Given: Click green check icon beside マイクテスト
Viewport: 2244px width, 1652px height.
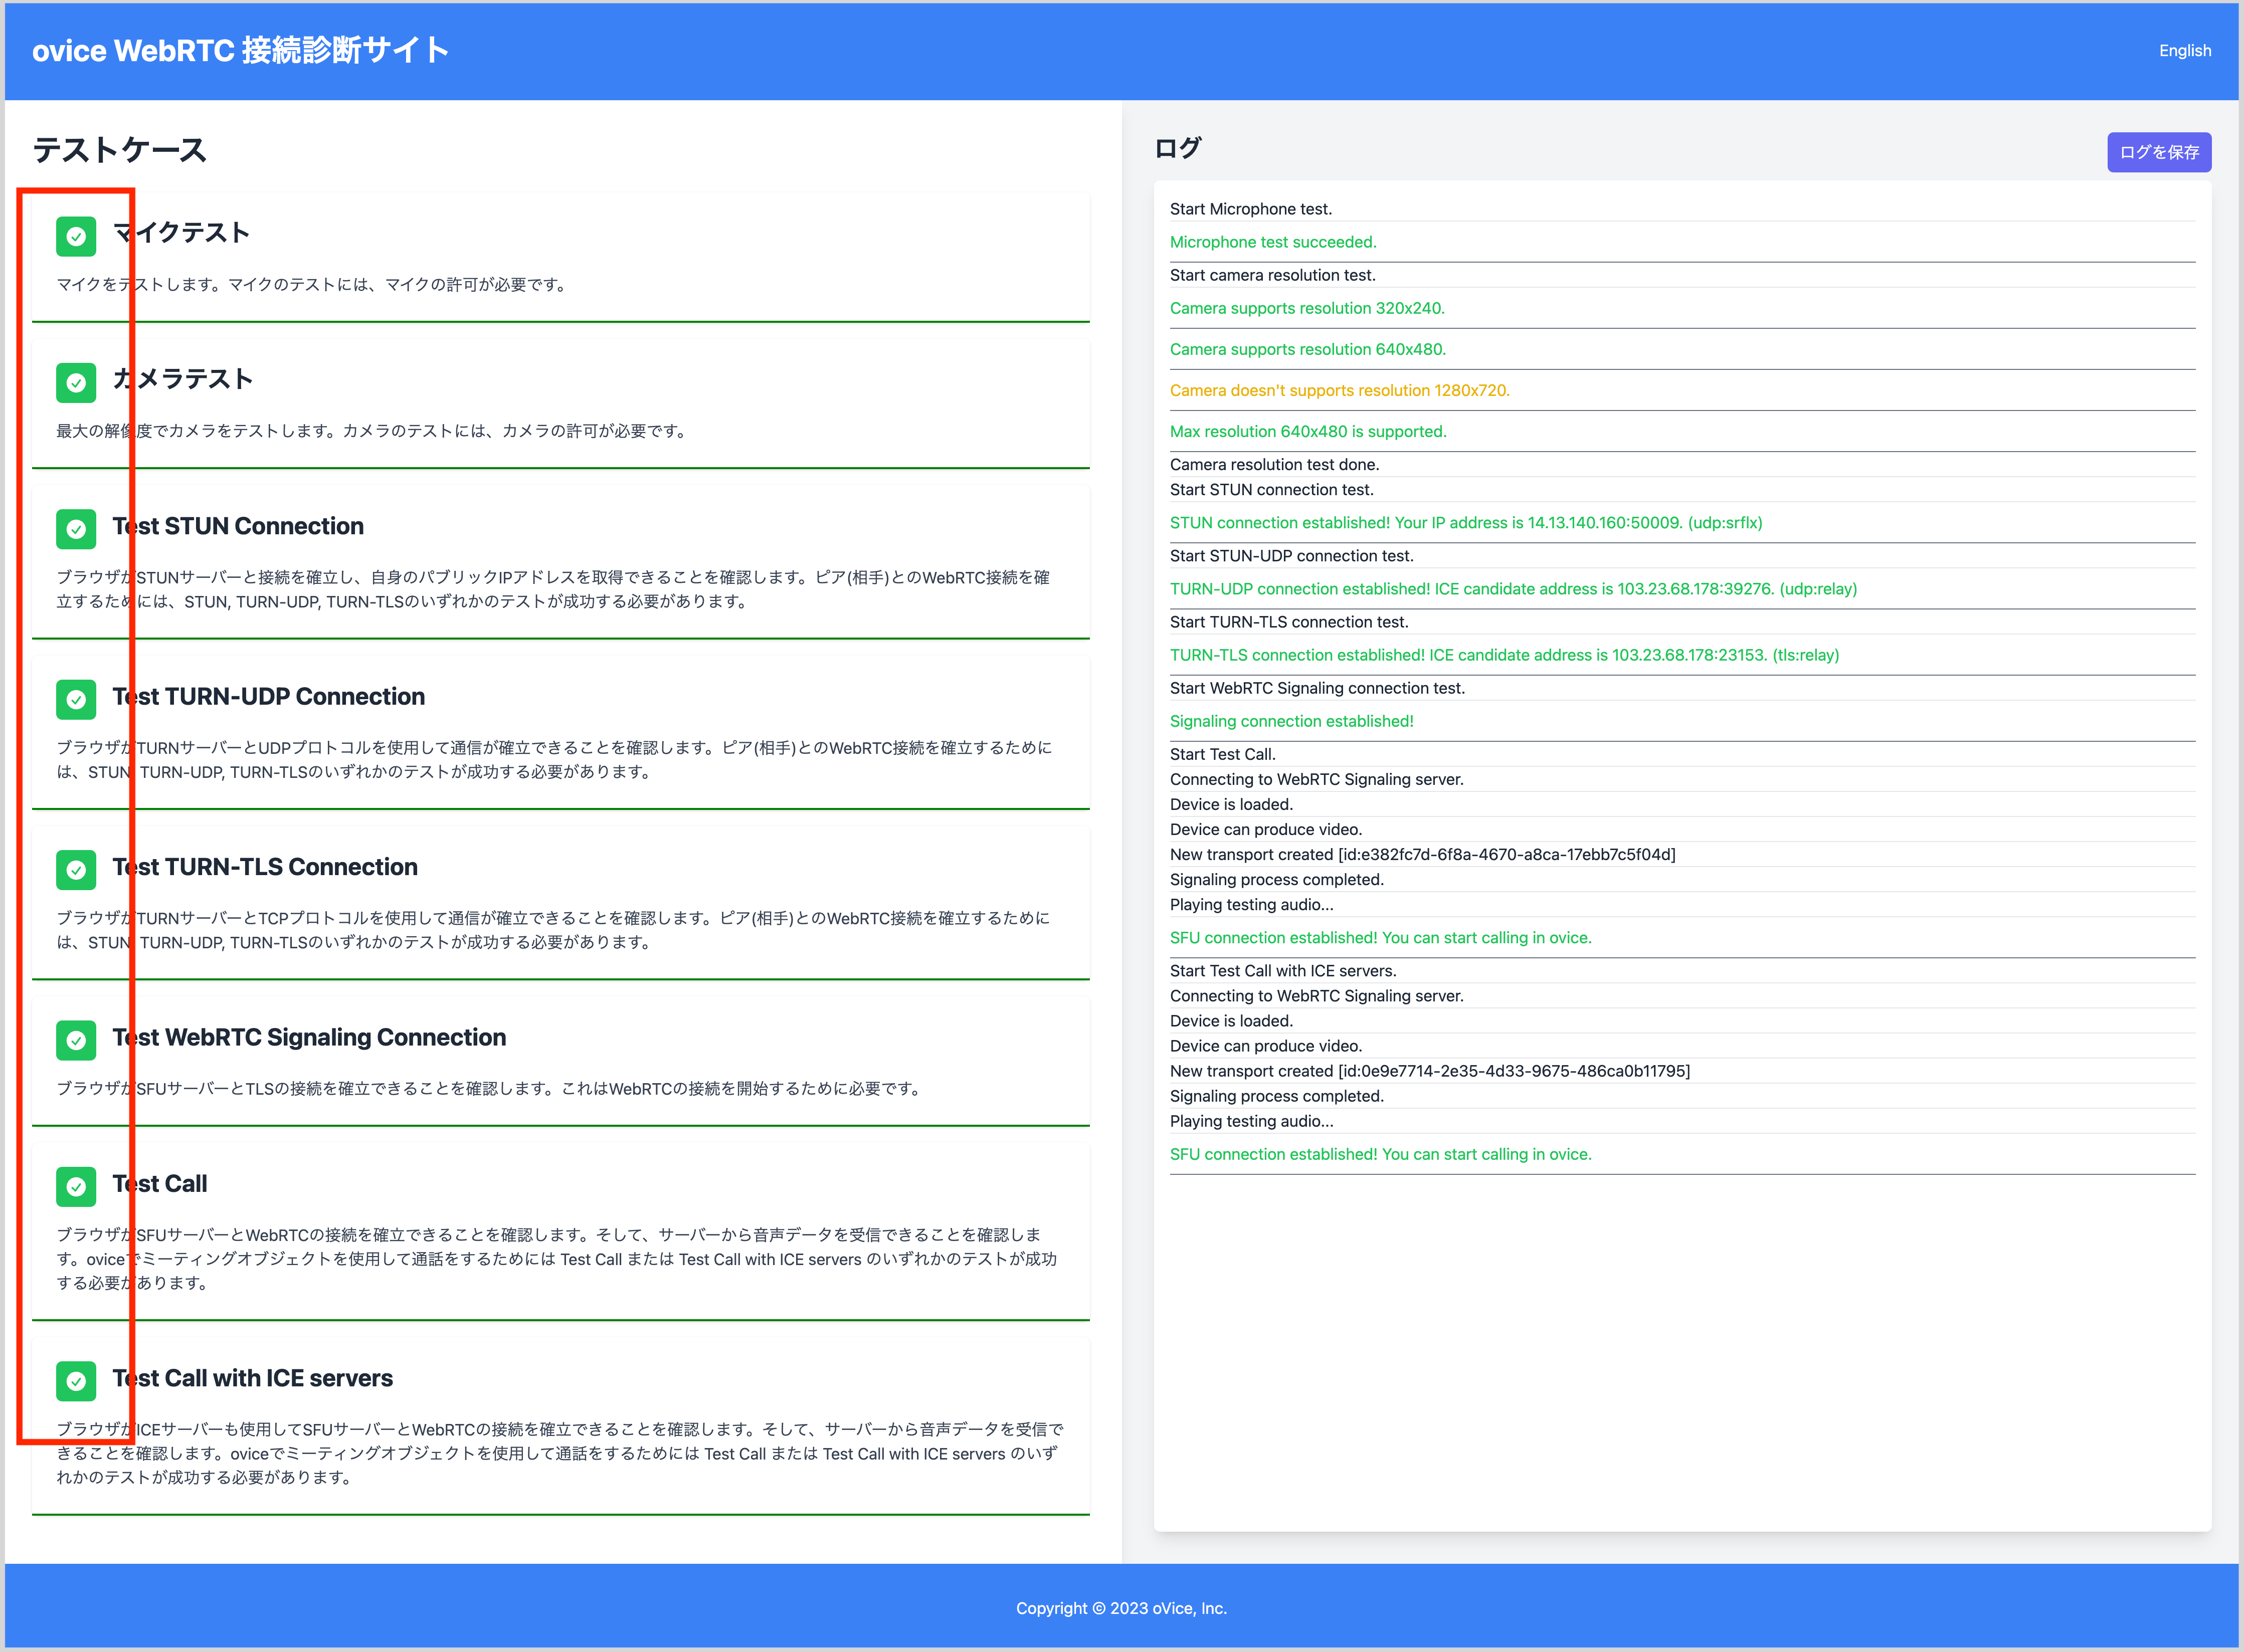Looking at the screenshot, I should point(76,237).
